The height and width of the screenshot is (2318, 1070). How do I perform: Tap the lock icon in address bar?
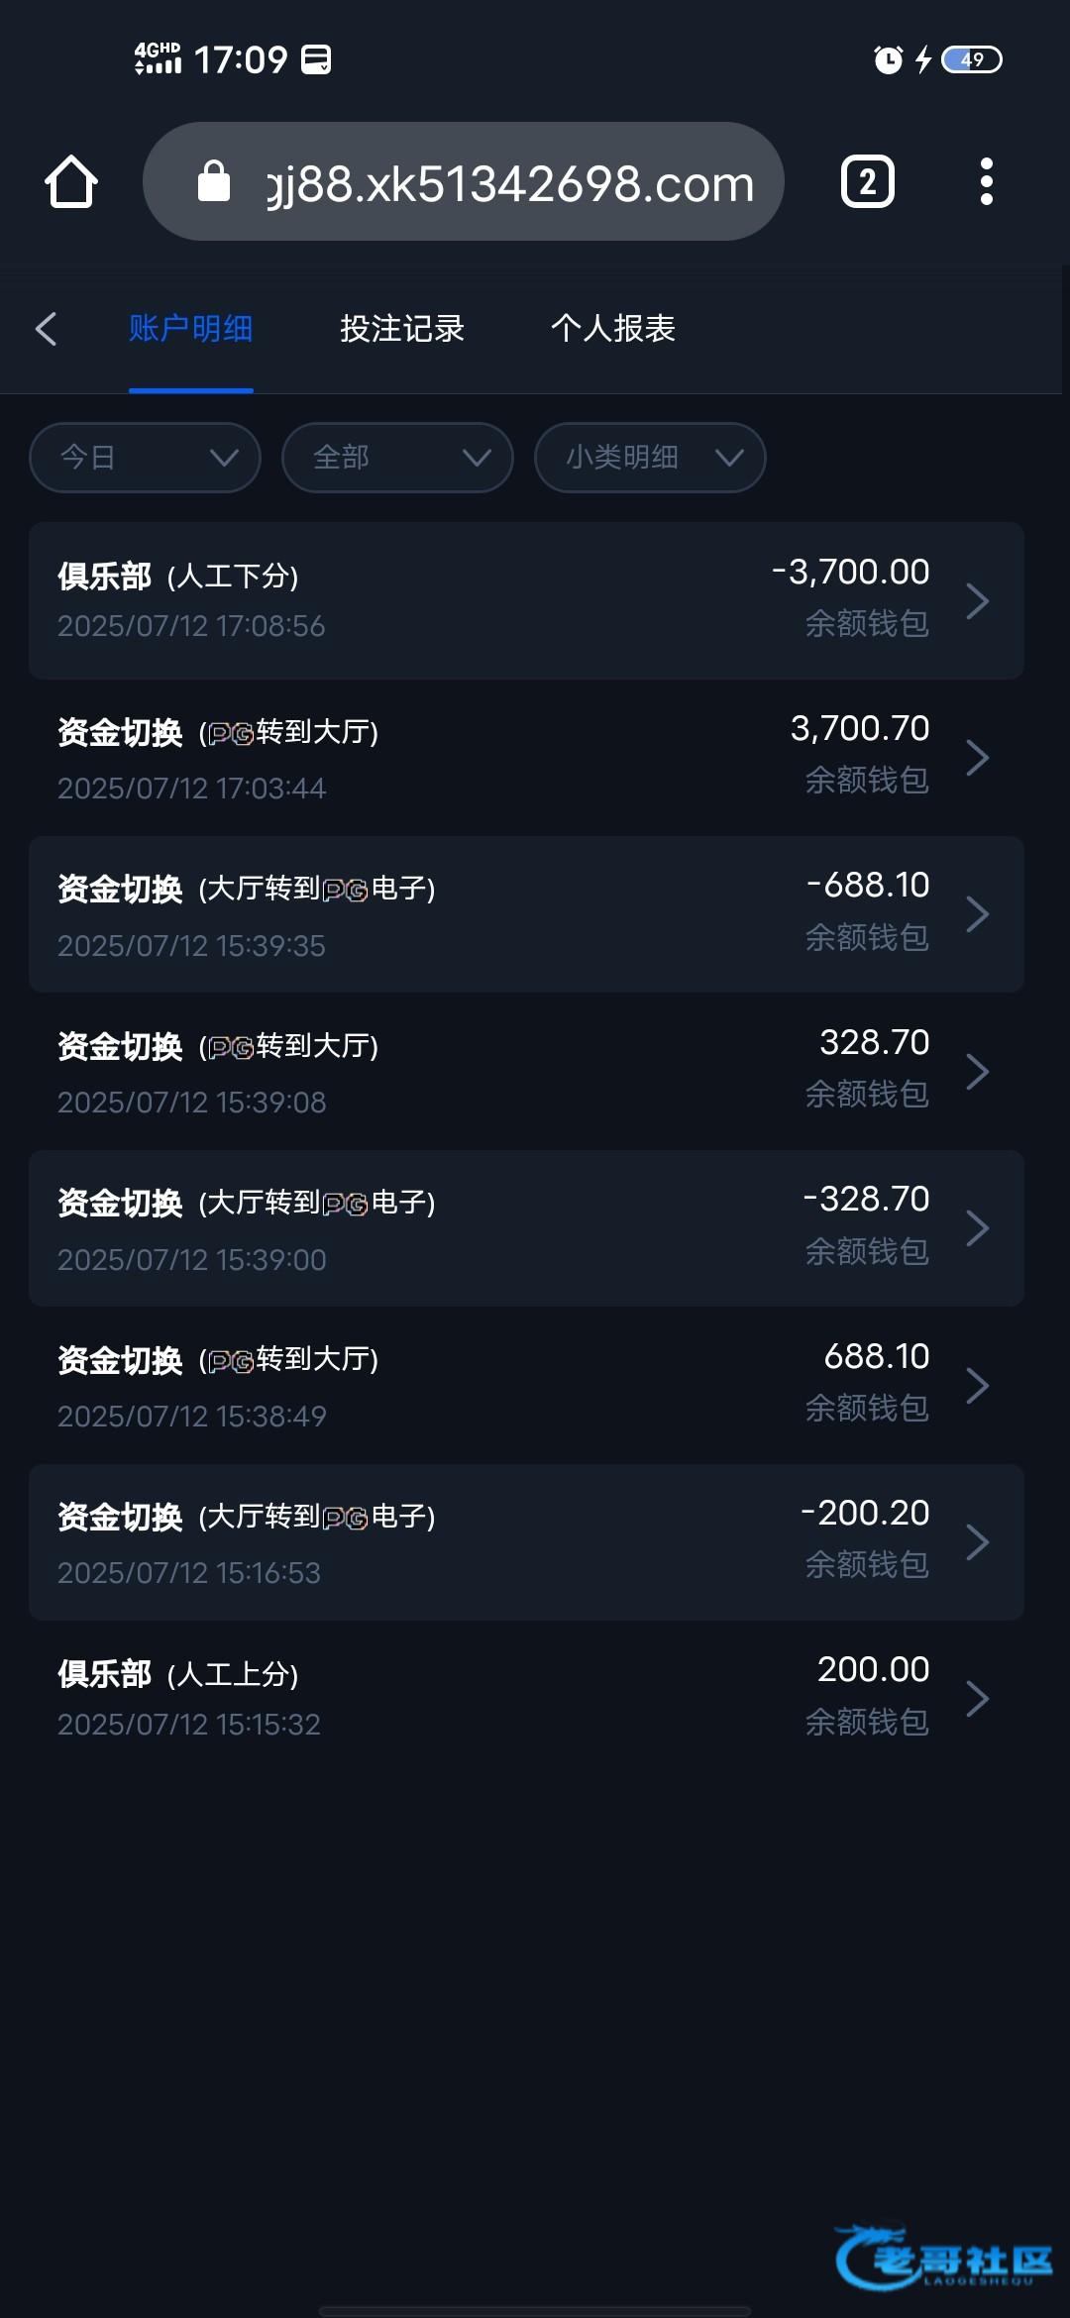(213, 181)
